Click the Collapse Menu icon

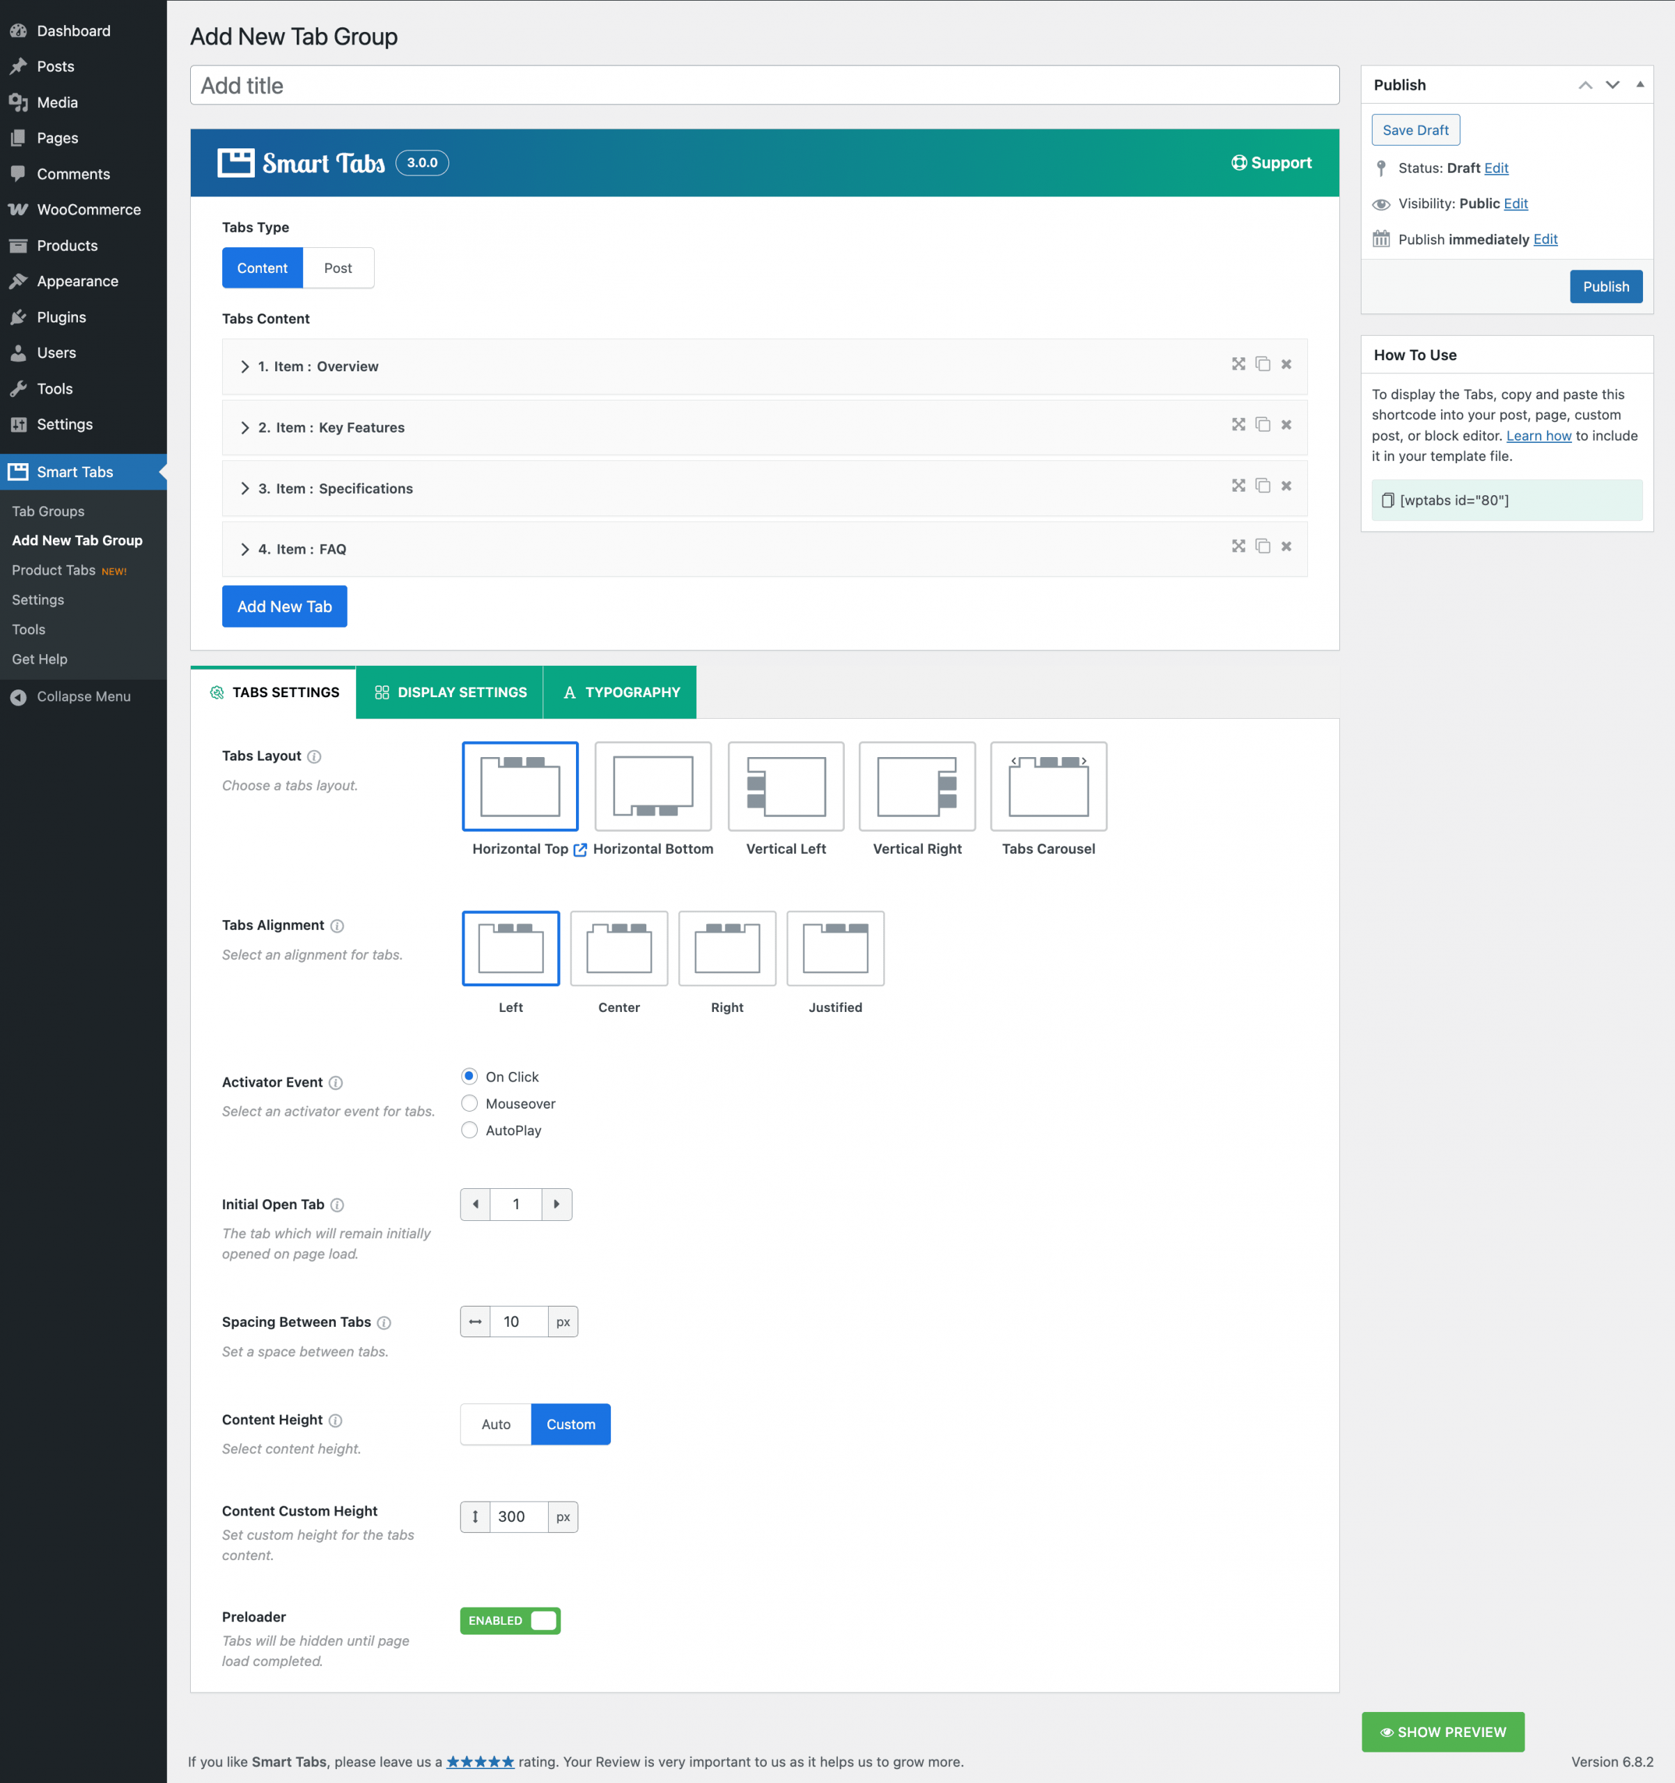[x=18, y=697]
